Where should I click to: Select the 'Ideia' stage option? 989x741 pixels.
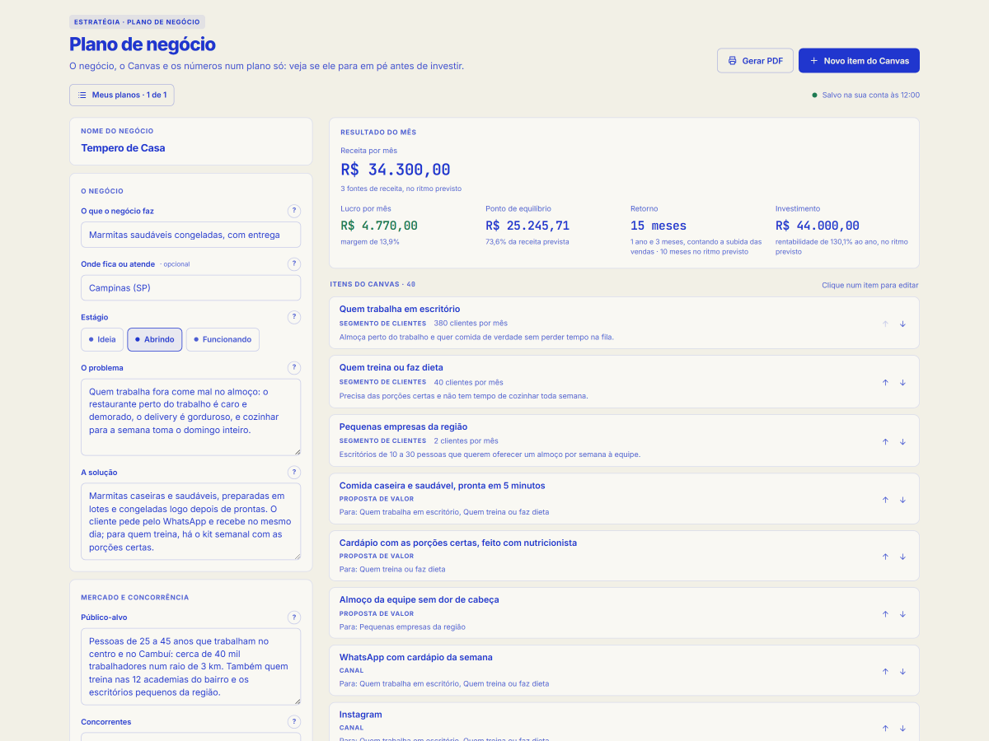tap(102, 339)
